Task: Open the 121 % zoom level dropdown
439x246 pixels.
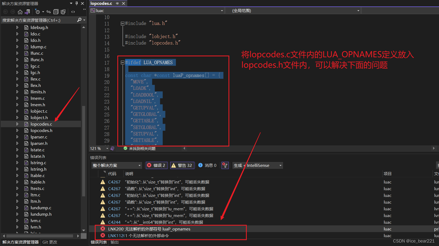Action: [x=107, y=148]
